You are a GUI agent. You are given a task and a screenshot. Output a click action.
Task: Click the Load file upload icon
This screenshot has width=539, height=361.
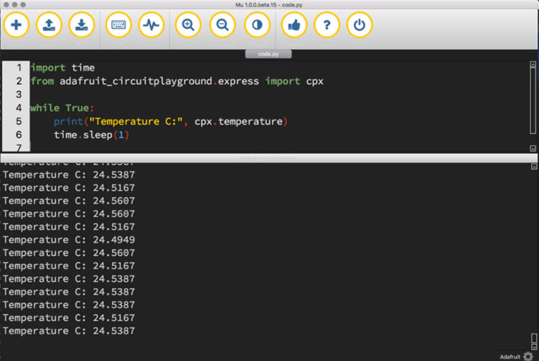[x=49, y=26]
